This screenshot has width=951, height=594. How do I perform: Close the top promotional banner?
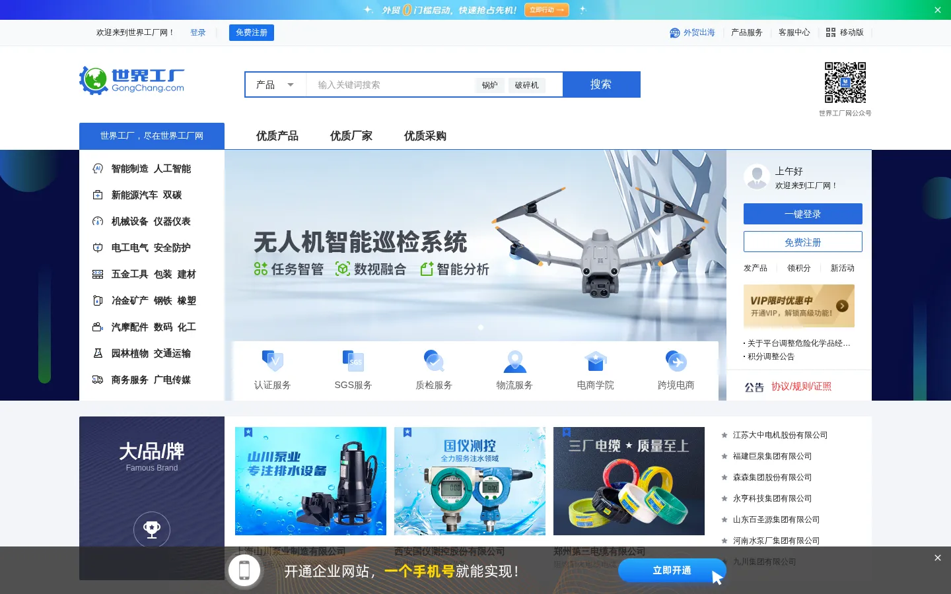pyautogui.click(x=938, y=10)
